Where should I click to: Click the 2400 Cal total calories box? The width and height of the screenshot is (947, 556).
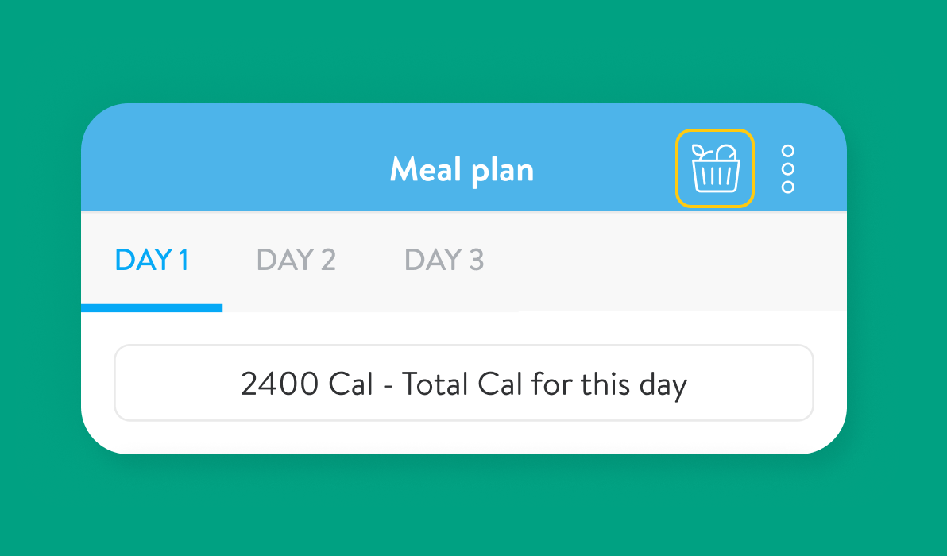pos(463,383)
